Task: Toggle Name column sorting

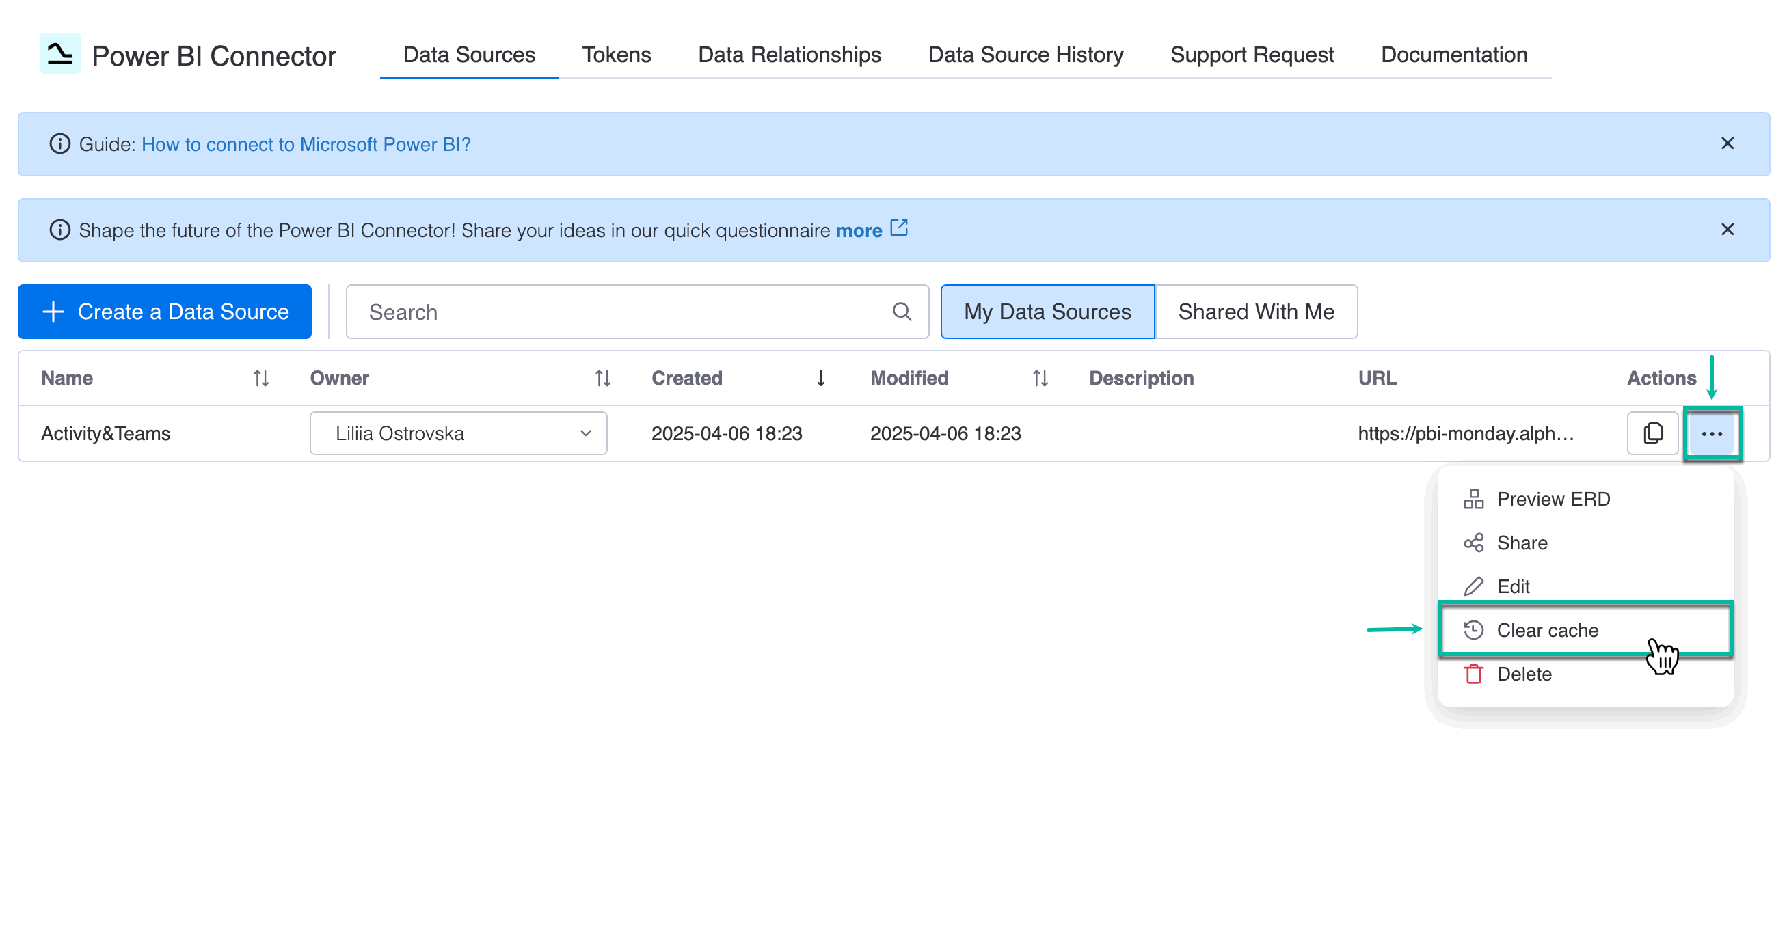Action: (260, 378)
